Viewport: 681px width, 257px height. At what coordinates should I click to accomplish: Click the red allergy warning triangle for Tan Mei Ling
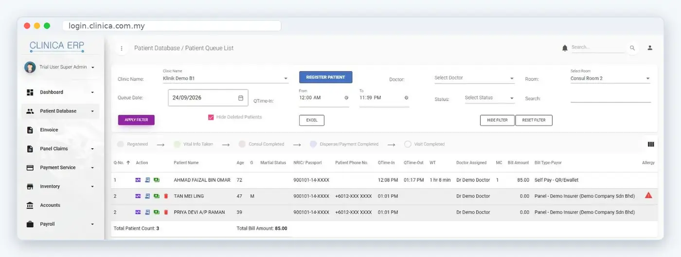(x=648, y=195)
